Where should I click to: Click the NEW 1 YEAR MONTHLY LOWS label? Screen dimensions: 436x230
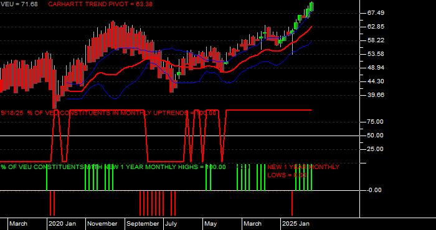pos(303,171)
